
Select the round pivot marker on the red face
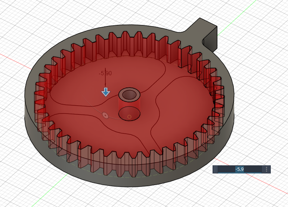(x=105, y=115)
